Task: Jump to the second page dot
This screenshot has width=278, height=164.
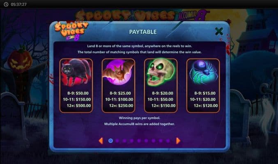Action: click(117, 141)
